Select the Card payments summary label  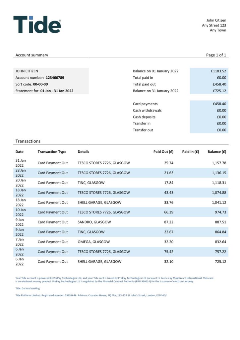pyautogui.click(x=145, y=104)
